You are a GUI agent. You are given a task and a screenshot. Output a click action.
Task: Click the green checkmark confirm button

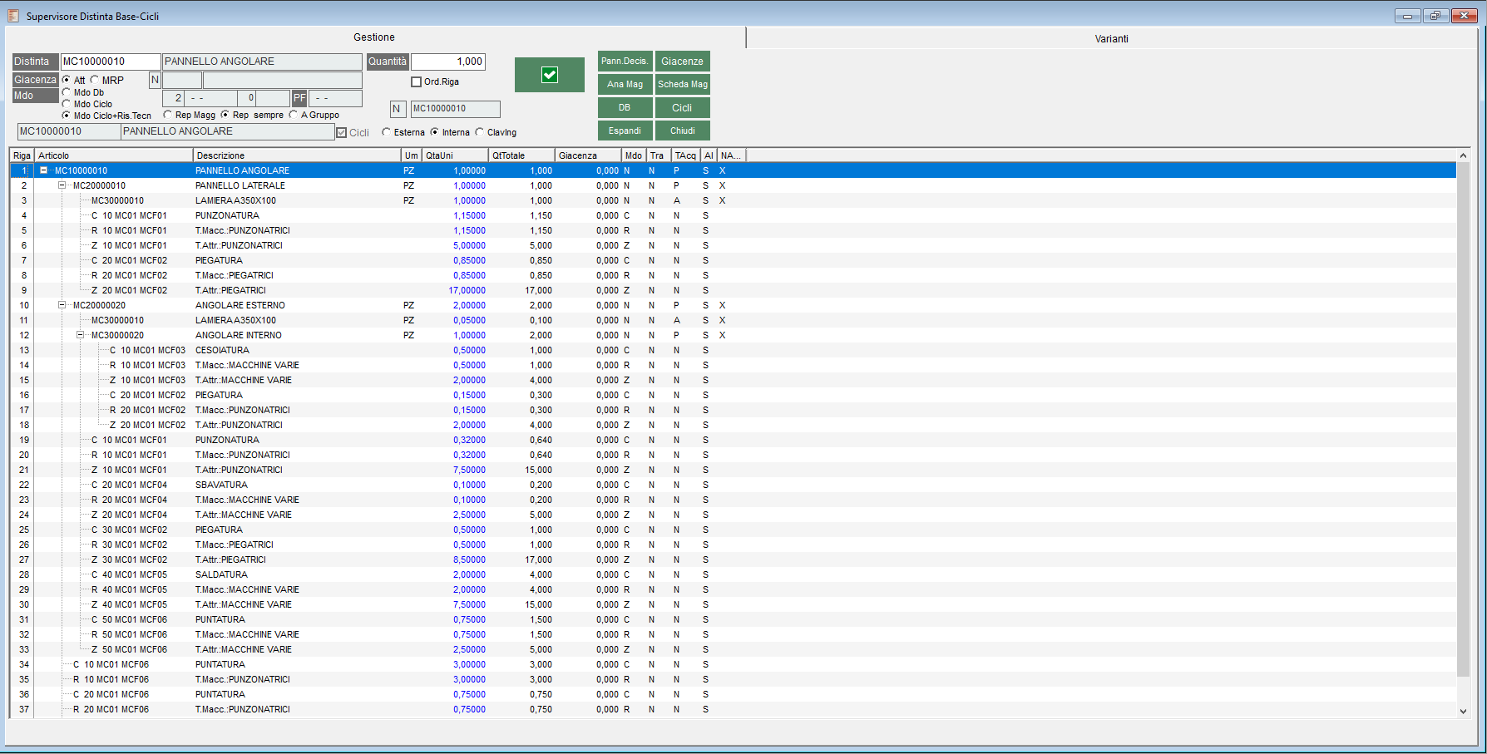(x=549, y=75)
